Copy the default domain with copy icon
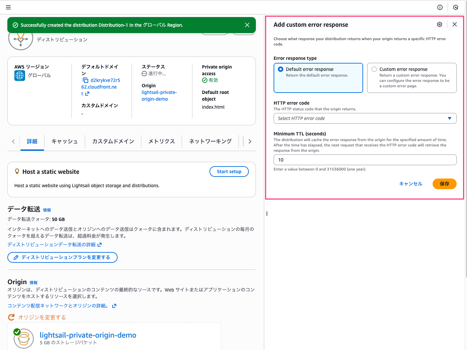This screenshot has height=350, width=467. click(x=86, y=80)
